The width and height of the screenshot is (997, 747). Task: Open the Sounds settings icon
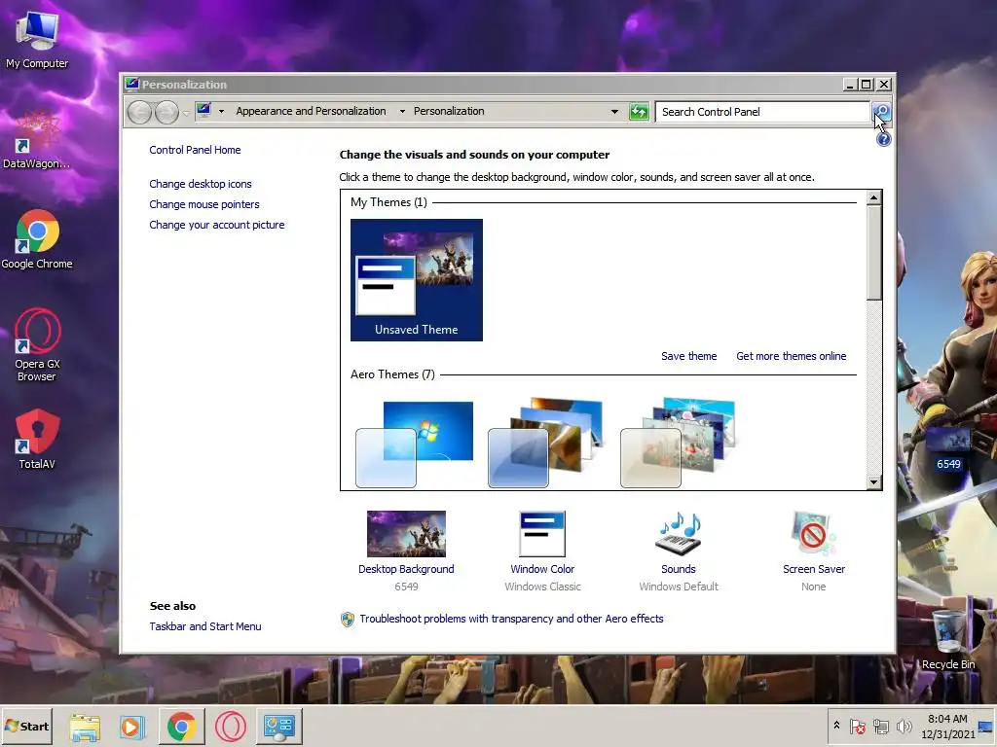pos(679,534)
